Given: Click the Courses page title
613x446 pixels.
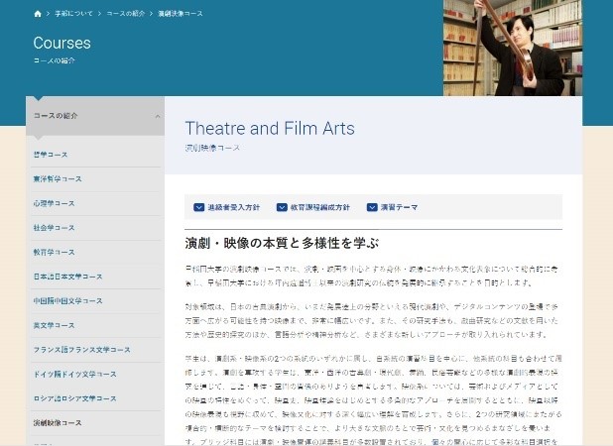Looking at the screenshot, I should [61, 43].
